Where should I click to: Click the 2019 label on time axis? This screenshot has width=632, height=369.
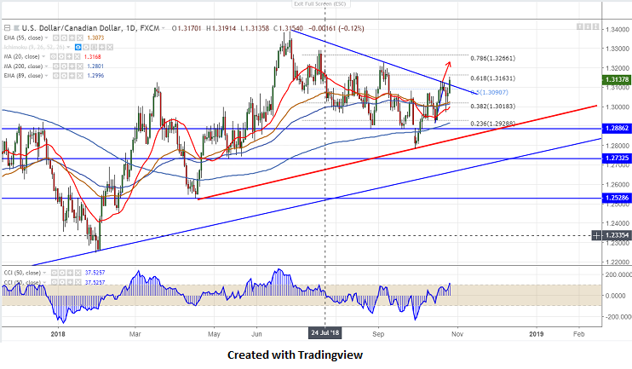point(536,334)
